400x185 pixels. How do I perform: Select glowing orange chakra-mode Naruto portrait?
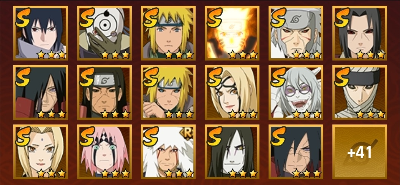point(232,33)
